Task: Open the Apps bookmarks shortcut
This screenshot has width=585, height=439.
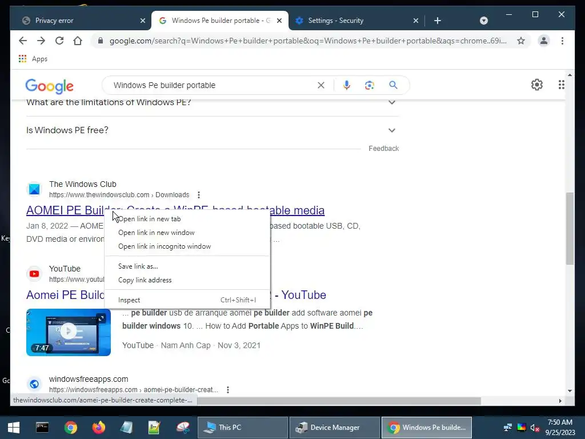Action: click(33, 59)
